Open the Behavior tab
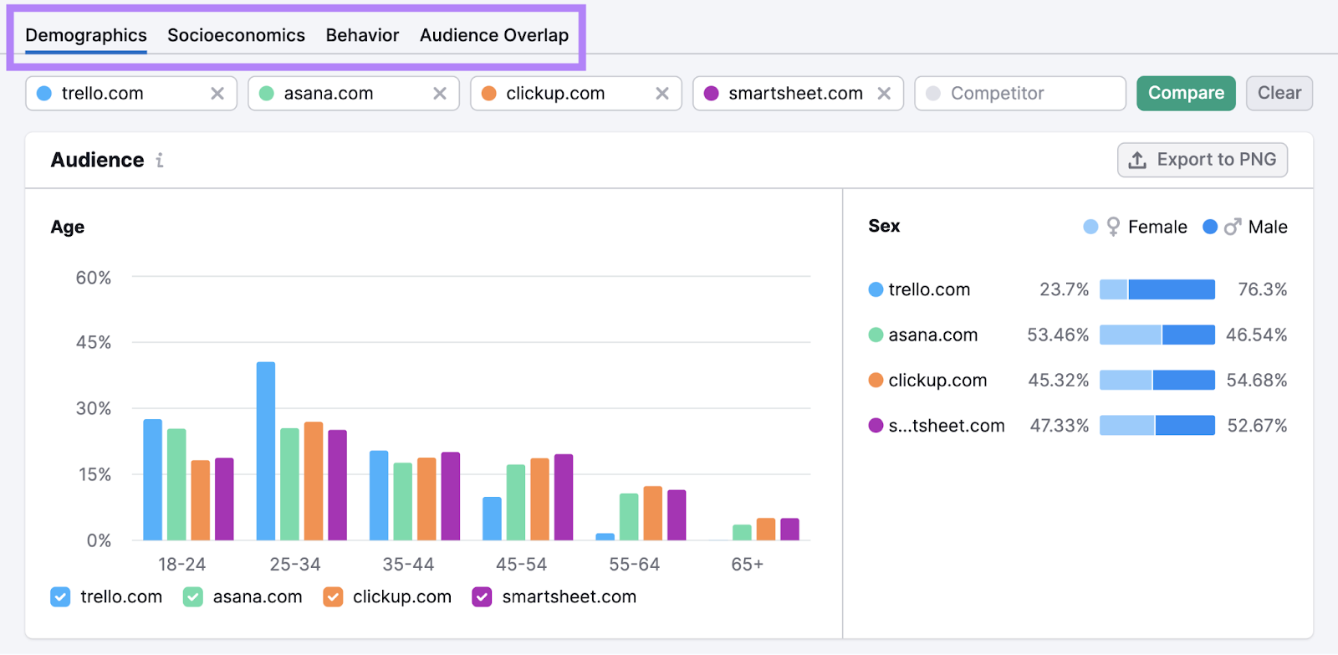 click(362, 35)
